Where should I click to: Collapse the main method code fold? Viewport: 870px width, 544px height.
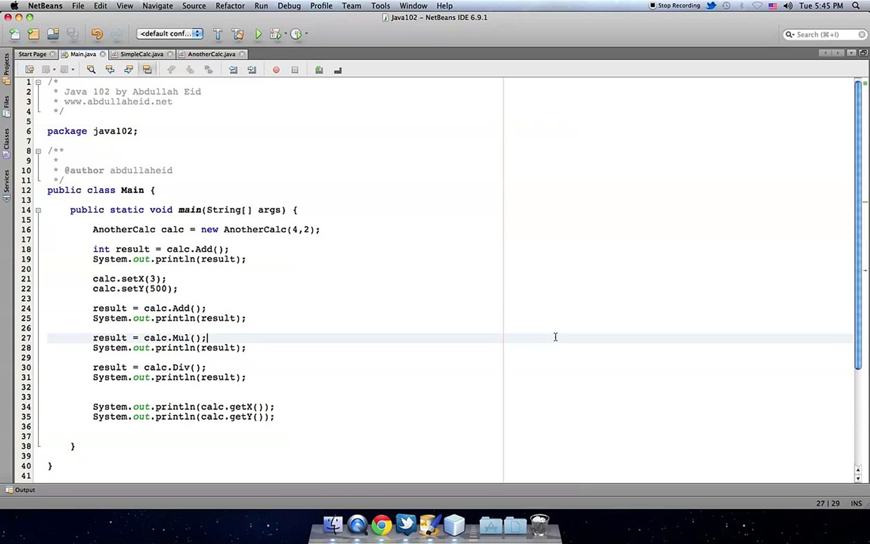pyautogui.click(x=39, y=210)
